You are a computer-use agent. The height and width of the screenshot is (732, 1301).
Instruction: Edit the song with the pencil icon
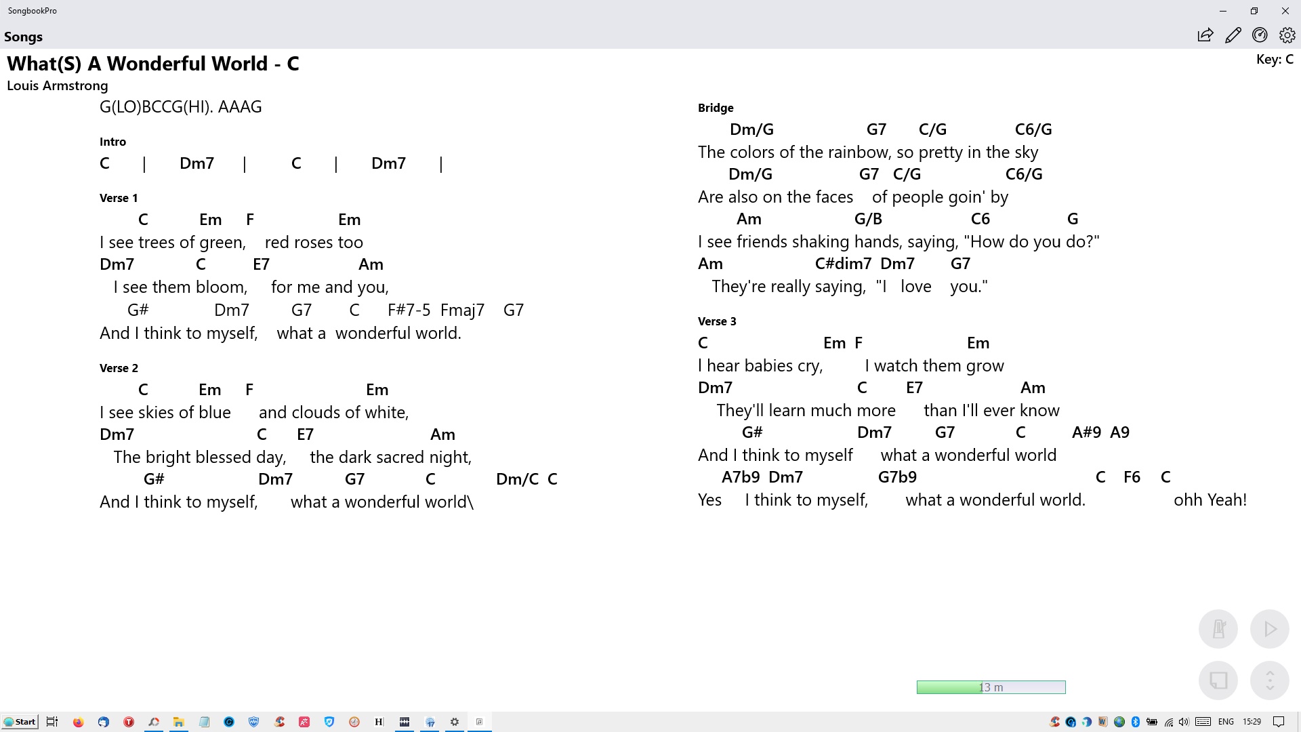coord(1233,35)
